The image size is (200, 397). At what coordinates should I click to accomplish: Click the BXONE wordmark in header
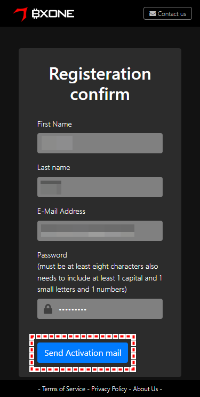pyautogui.click(x=53, y=14)
